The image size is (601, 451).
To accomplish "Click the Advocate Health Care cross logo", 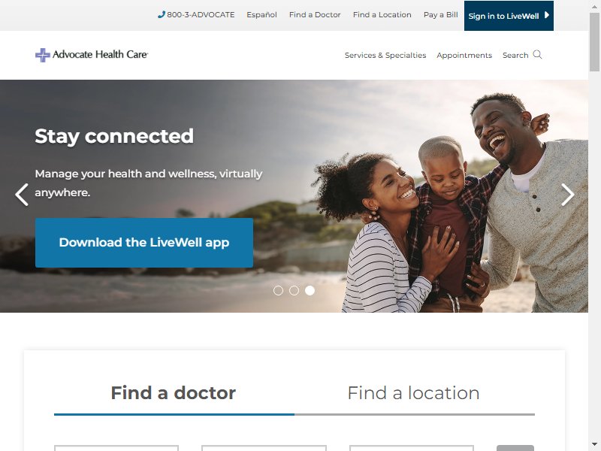I will pyautogui.click(x=43, y=55).
